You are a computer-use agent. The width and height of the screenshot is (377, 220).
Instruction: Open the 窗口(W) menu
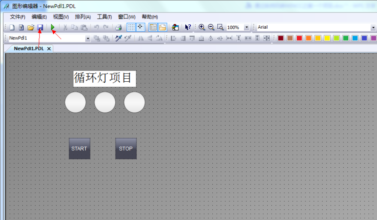(x=127, y=17)
